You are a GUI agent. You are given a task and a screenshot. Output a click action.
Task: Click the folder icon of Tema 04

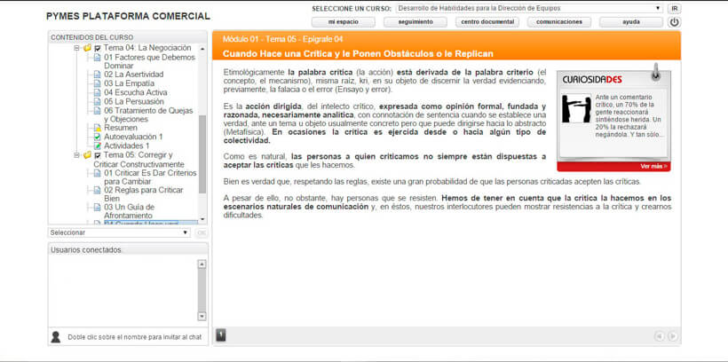point(87,48)
